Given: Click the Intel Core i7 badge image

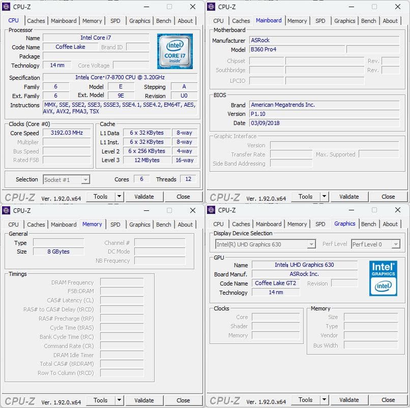Looking at the screenshot, I should 175,51.
